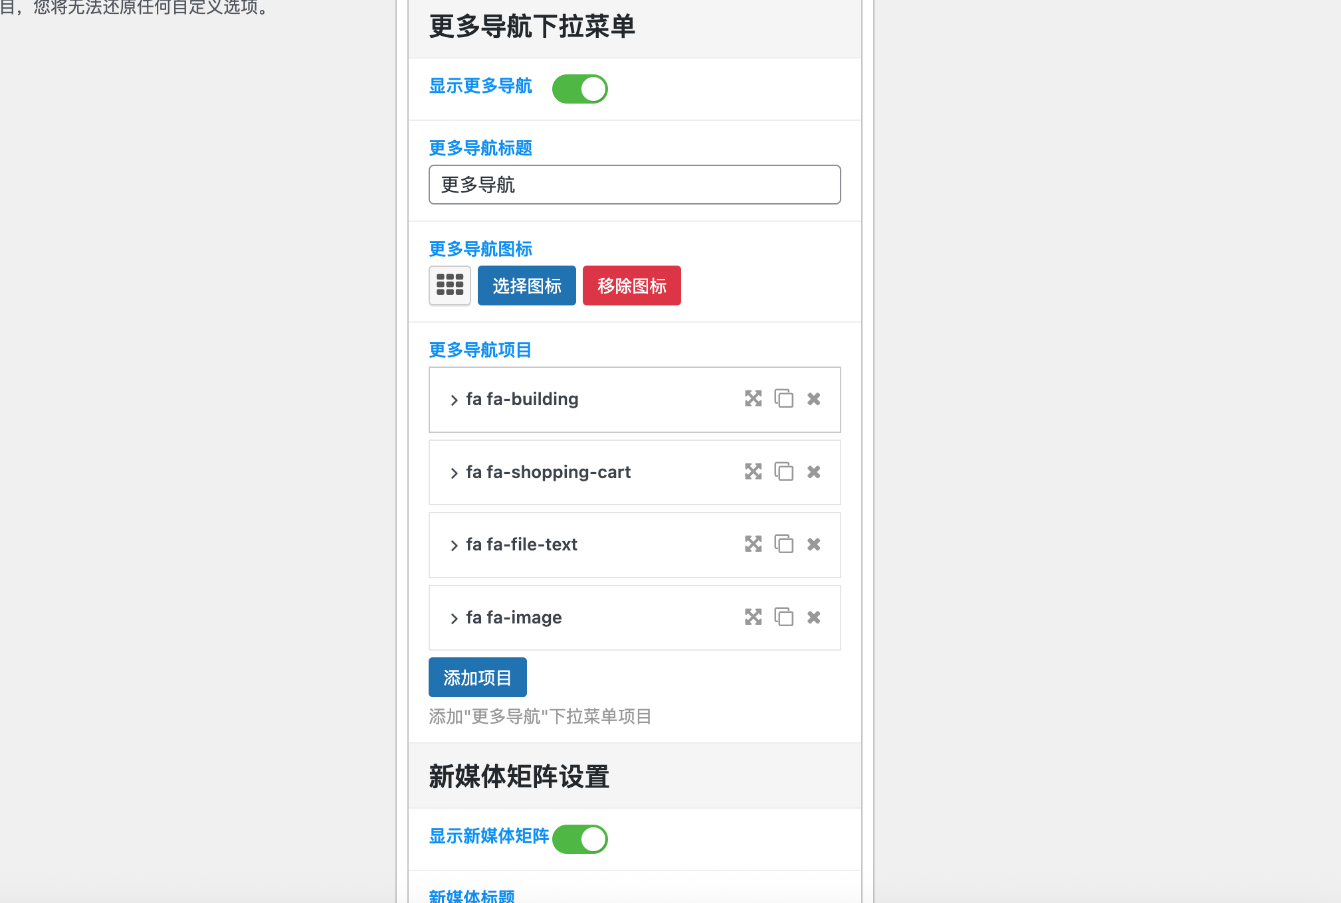Remove the fa fa-image item
The height and width of the screenshot is (903, 1341).
[815, 617]
